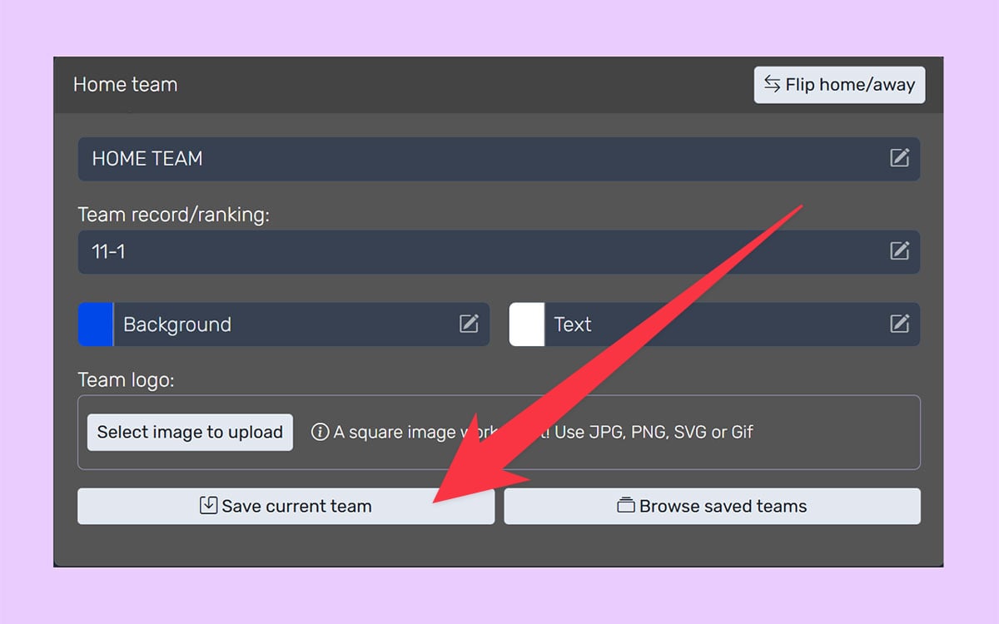This screenshot has width=999, height=624.
Task: Click the Home team panel header
Action: [126, 84]
